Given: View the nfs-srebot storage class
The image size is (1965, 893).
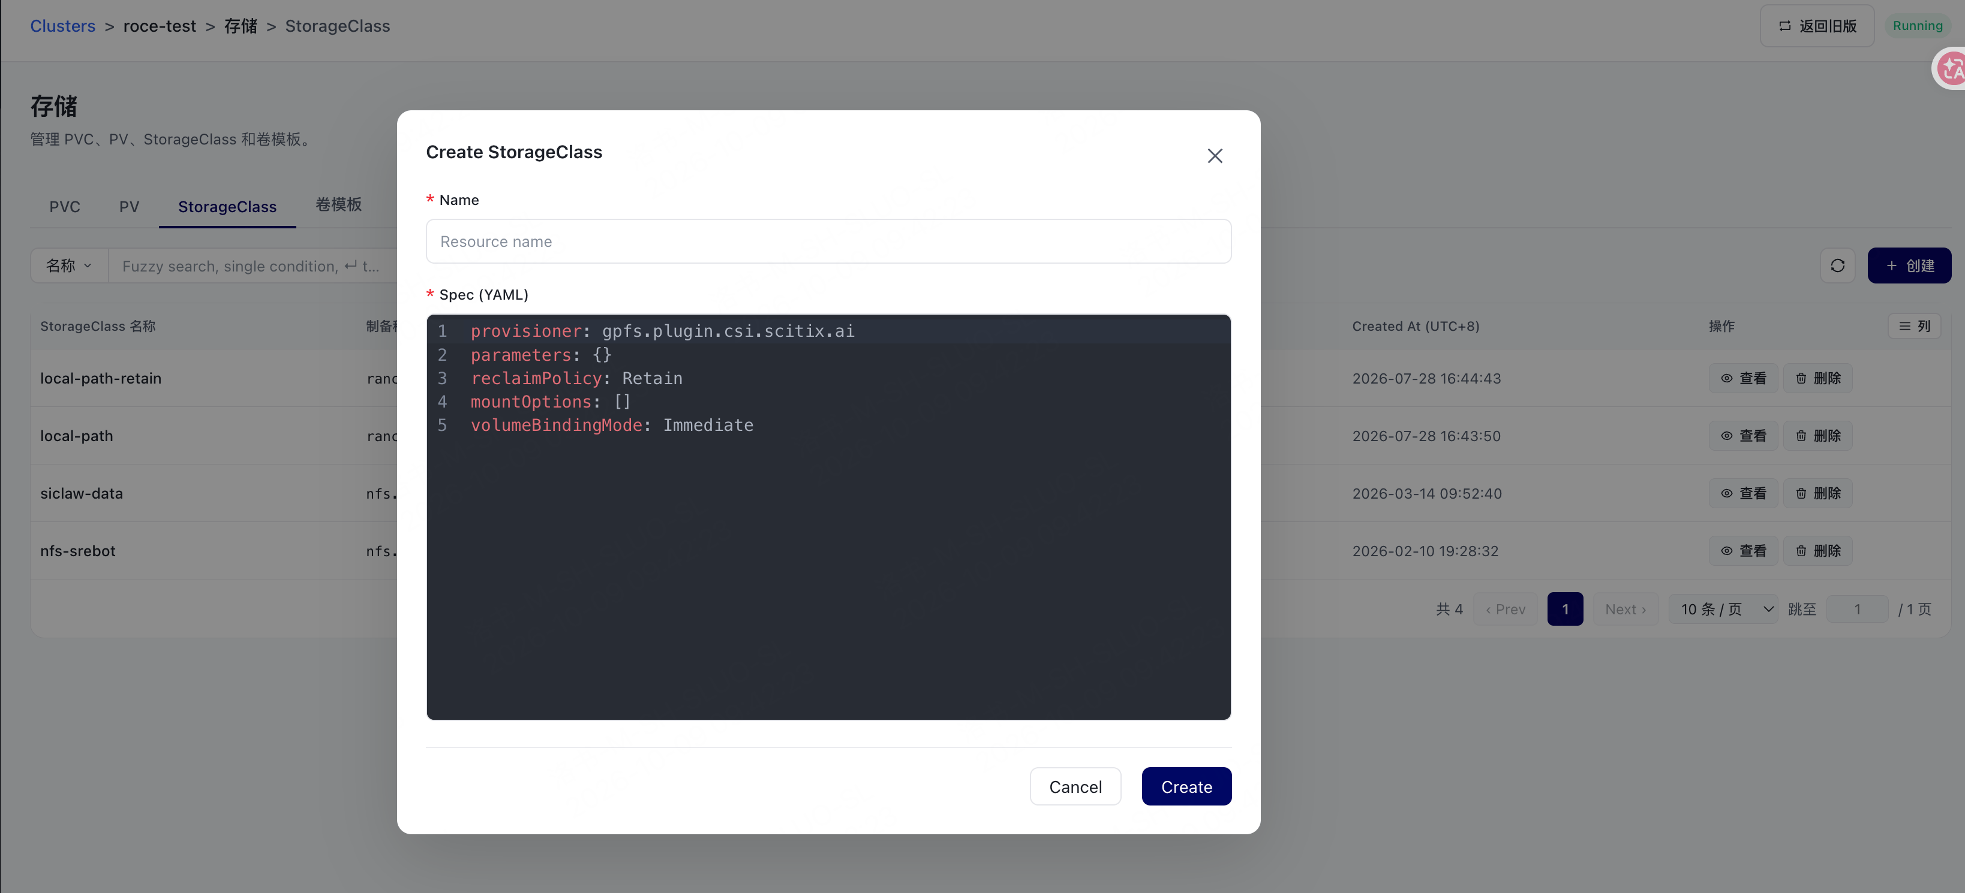Looking at the screenshot, I should coord(1742,551).
